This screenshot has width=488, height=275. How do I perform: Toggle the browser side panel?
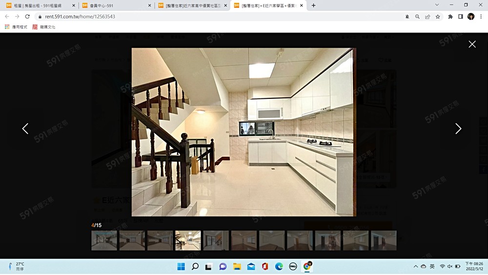(460, 17)
